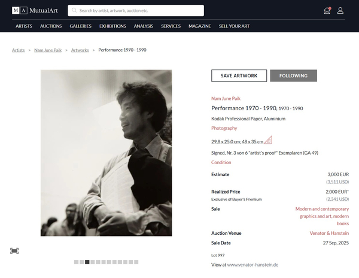Click the Save Artwork button
The image size is (359, 278).
(x=239, y=75)
